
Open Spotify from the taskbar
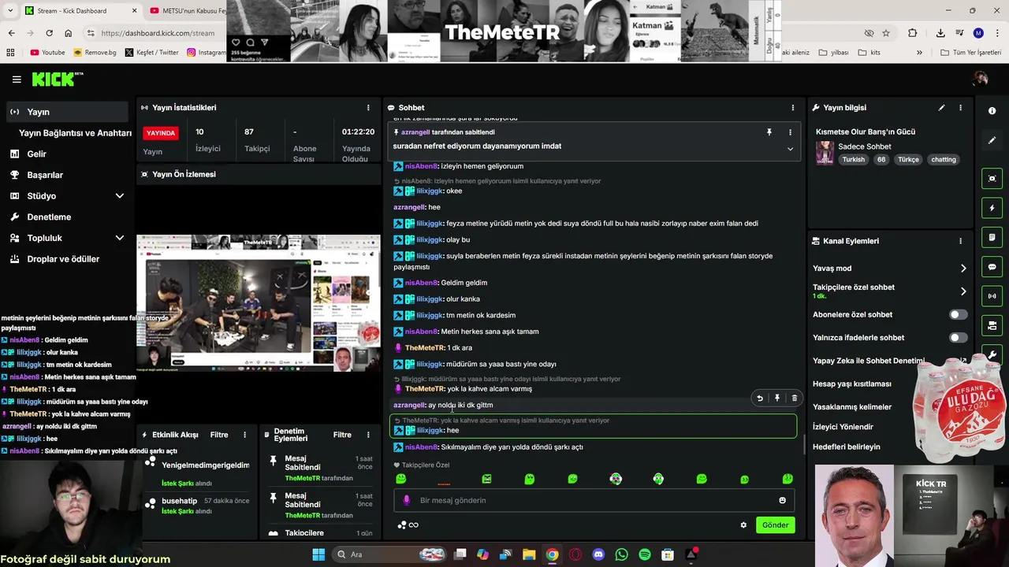(x=645, y=554)
